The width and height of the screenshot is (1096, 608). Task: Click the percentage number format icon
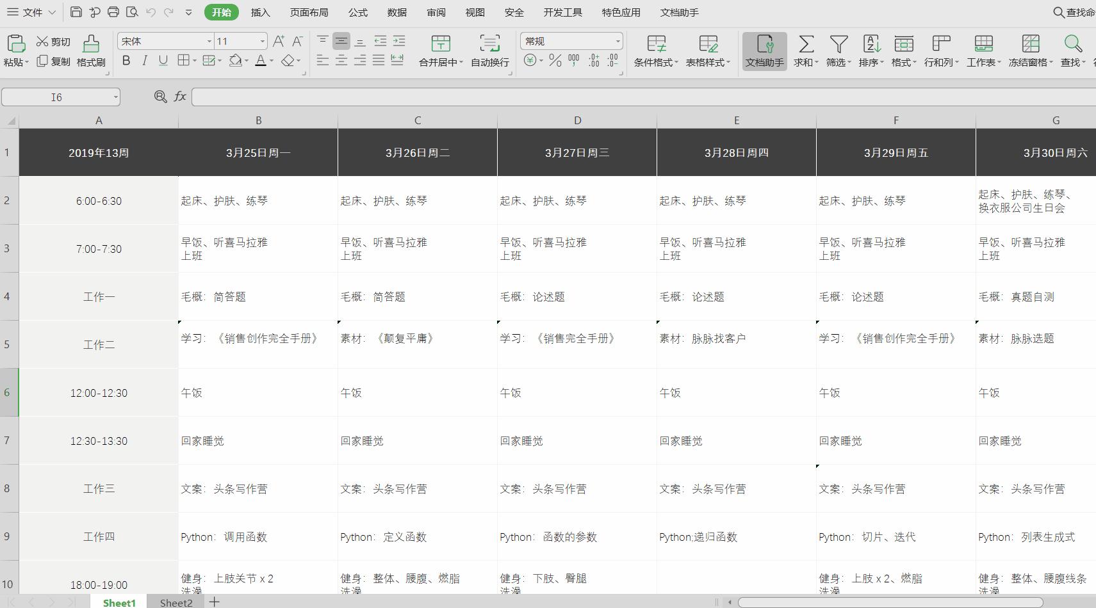point(553,61)
